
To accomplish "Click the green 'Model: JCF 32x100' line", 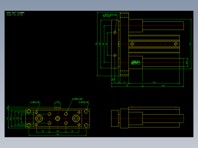I will [x=15, y=15].
